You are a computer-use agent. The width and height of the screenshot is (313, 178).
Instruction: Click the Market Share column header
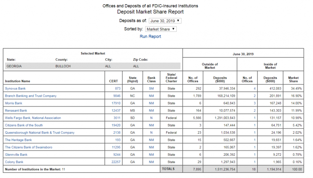click(x=293, y=79)
